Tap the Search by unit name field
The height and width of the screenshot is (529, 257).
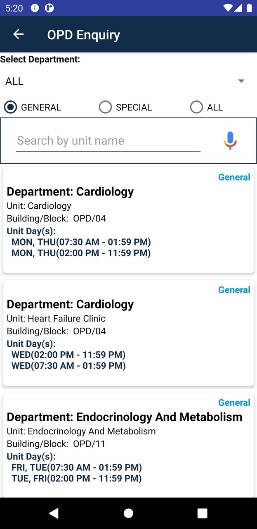pos(108,141)
